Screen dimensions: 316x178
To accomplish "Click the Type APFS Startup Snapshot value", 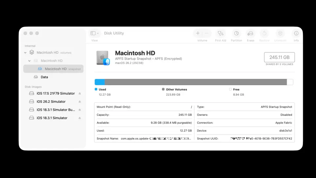I will point(276,107).
